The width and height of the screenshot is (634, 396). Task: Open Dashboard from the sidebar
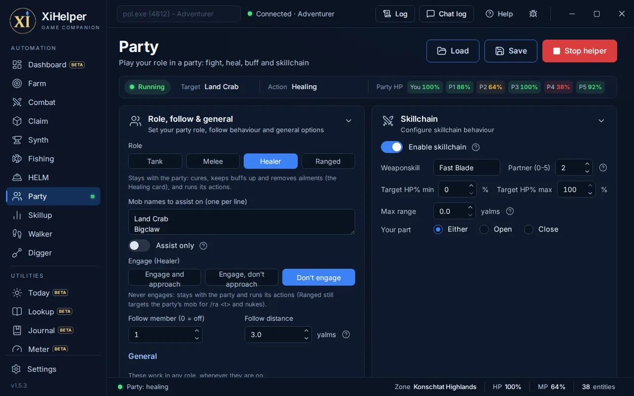(x=53, y=65)
